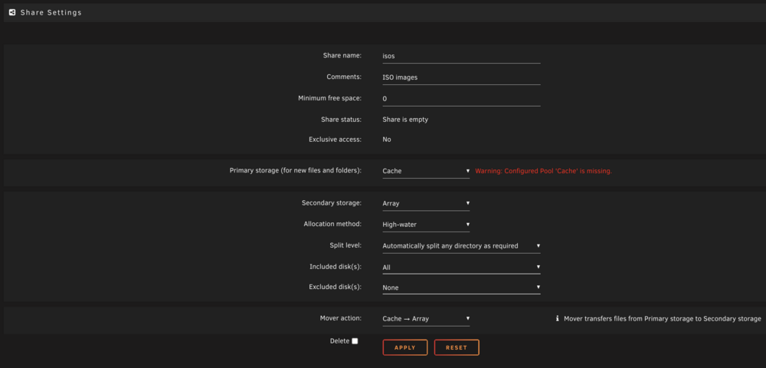Click the 'Minimum free space:' label
Screen dimensions: 766x368
329,98
